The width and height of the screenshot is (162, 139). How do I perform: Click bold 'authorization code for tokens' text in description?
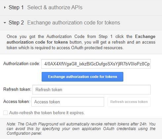(x=37, y=42)
